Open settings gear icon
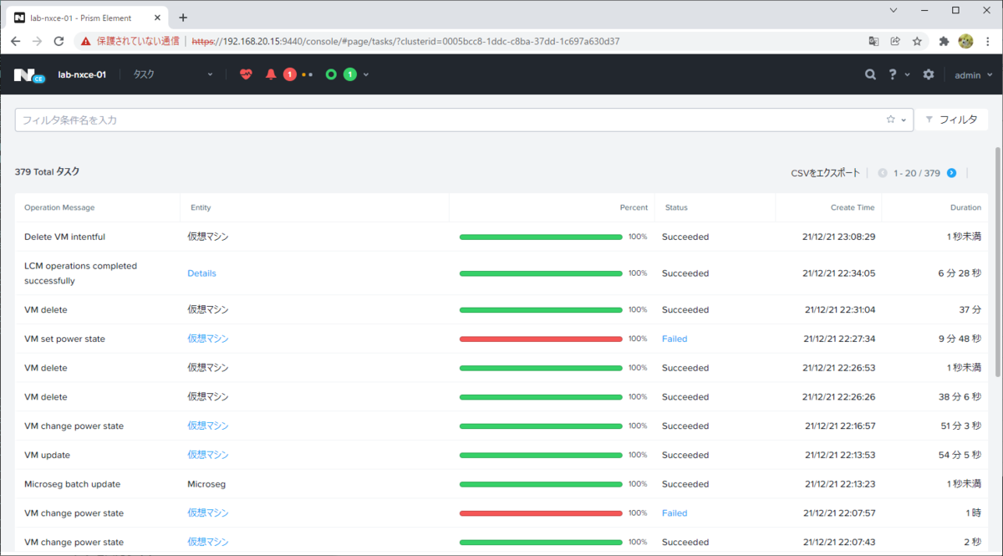The image size is (1003, 556). [x=929, y=74]
